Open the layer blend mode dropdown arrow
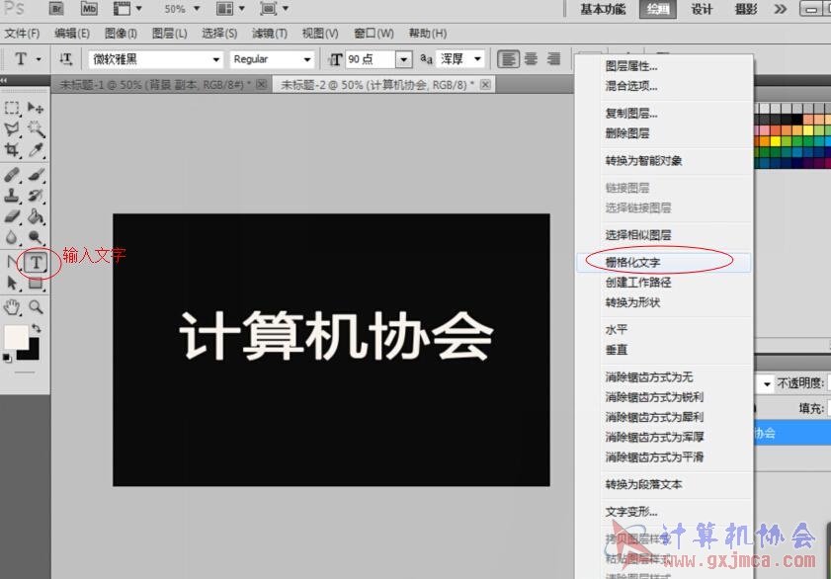This screenshot has height=579, width=831. coord(767,383)
